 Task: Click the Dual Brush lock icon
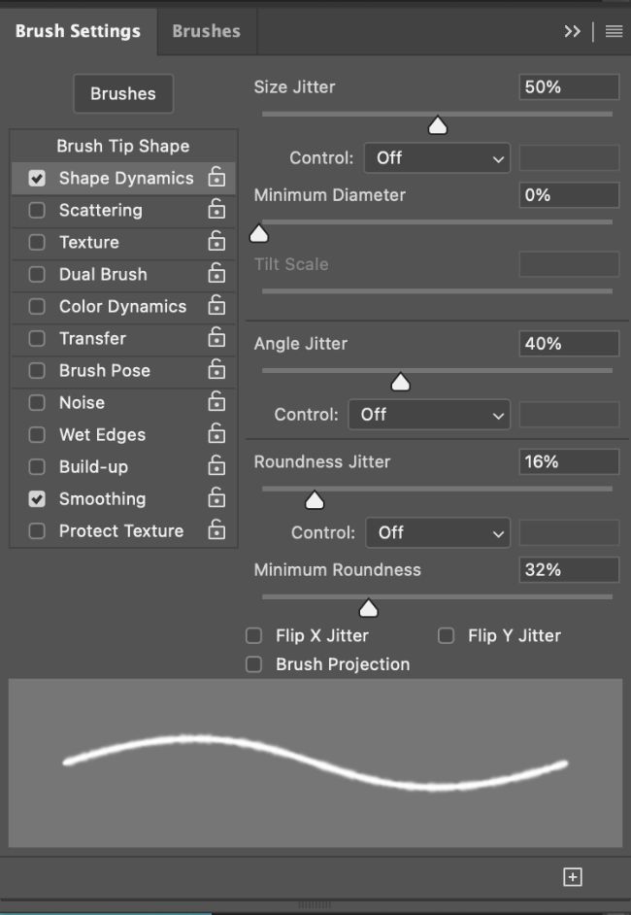coord(216,274)
